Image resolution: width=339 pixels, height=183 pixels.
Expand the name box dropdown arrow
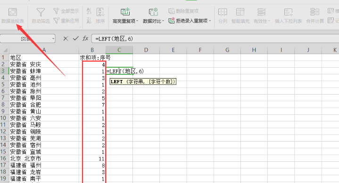pyautogui.click(x=53, y=39)
